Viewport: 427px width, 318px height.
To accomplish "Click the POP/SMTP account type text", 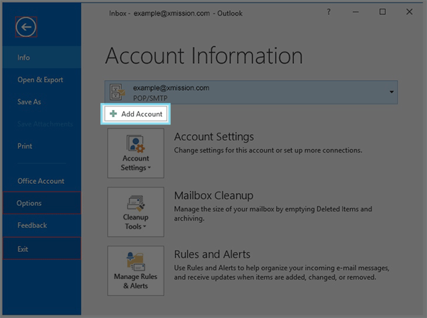I will (150, 98).
